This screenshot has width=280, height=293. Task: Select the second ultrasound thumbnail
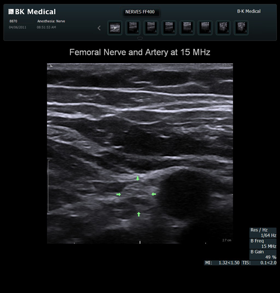133,28
